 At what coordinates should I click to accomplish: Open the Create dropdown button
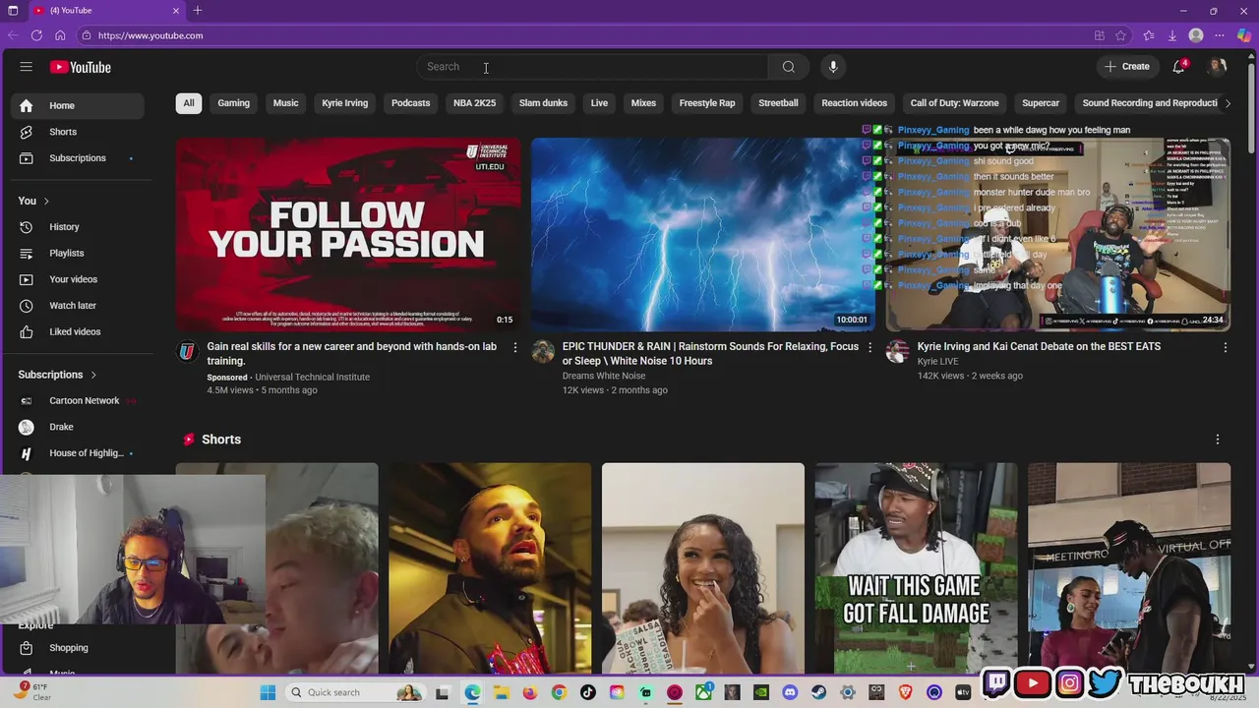pos(1127,67)
